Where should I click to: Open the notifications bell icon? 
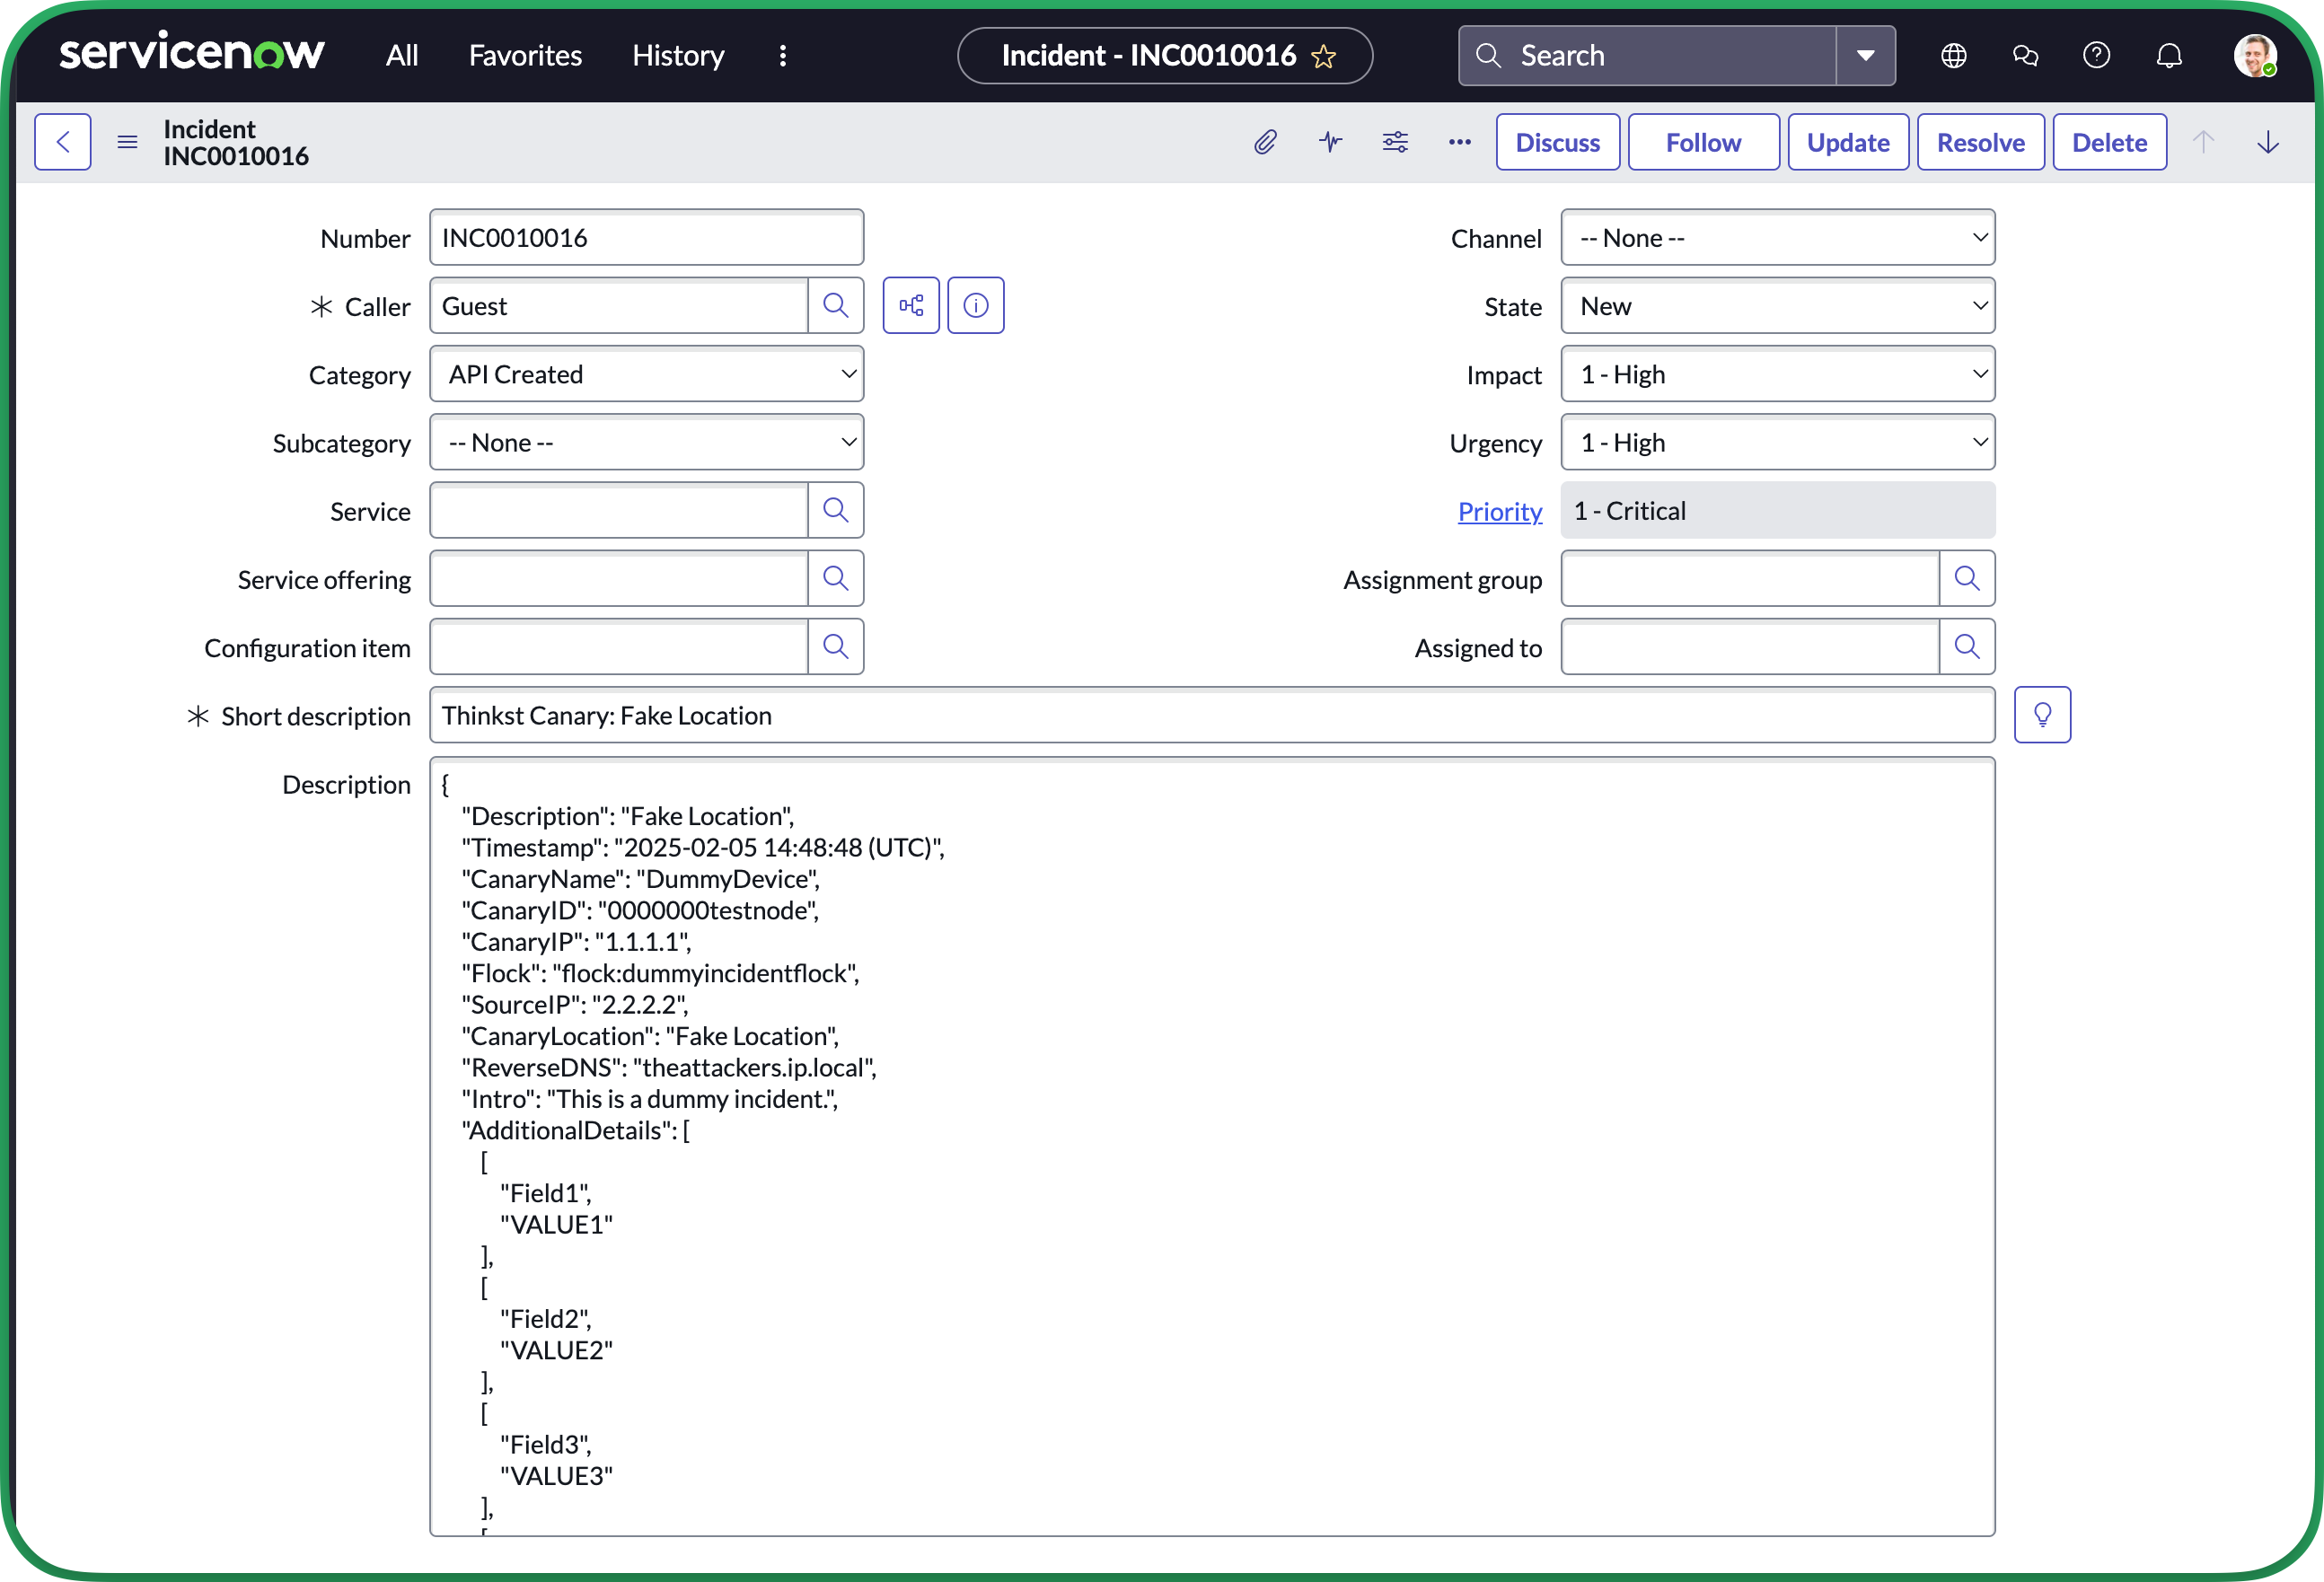(2168, 55)
